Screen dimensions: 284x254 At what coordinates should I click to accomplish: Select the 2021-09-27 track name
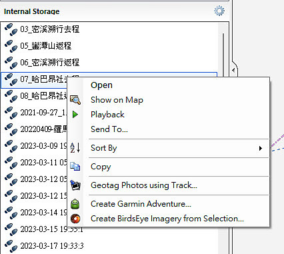43,113
